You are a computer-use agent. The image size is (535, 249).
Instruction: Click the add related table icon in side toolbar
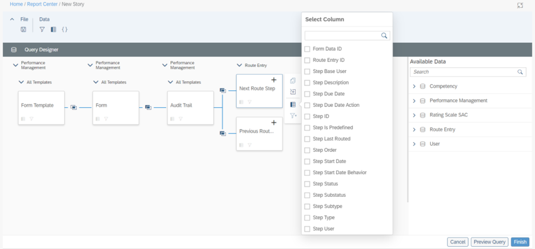(293, 92)
